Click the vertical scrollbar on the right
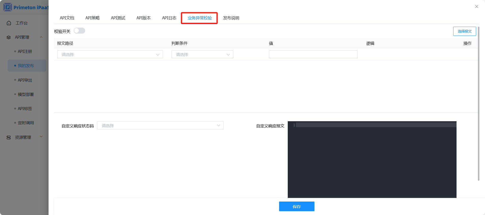This screenshot has width=485, height=215. (x=478, y=102)
